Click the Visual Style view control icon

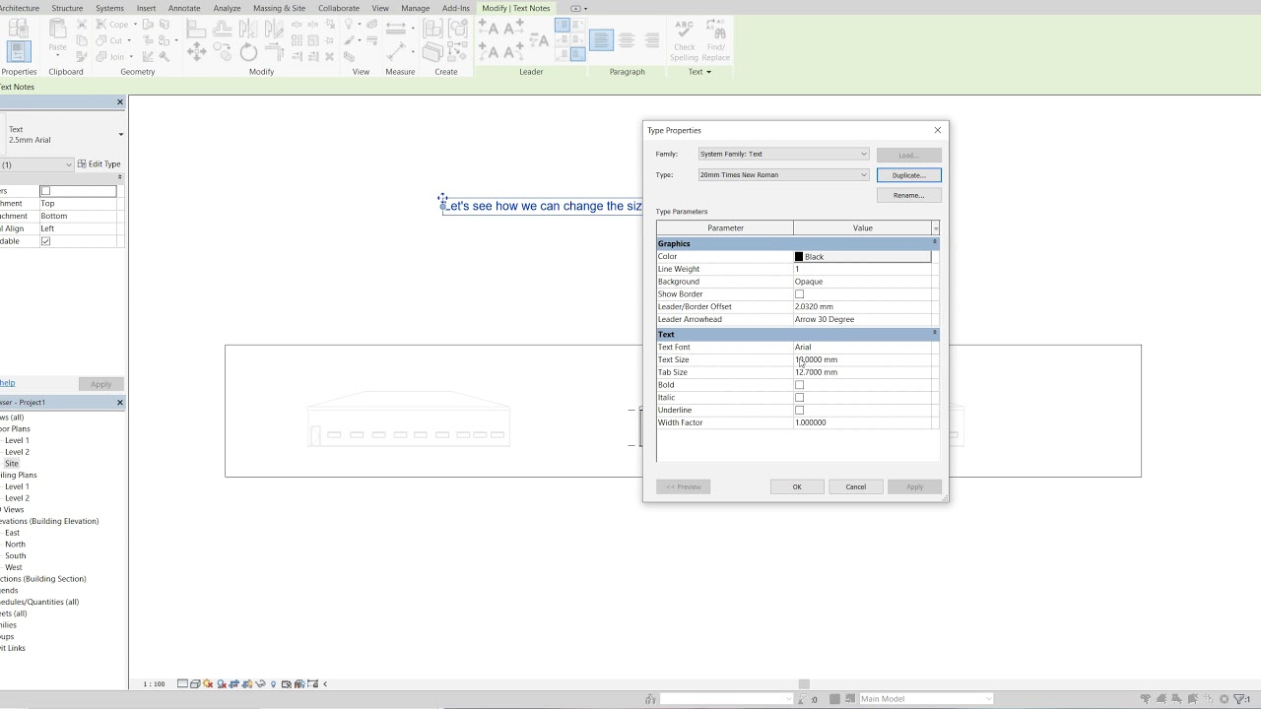(x=195, y=683)
